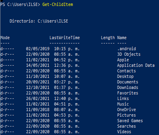
Task: Click the Mode column header
Action: (x=5, y=38)
